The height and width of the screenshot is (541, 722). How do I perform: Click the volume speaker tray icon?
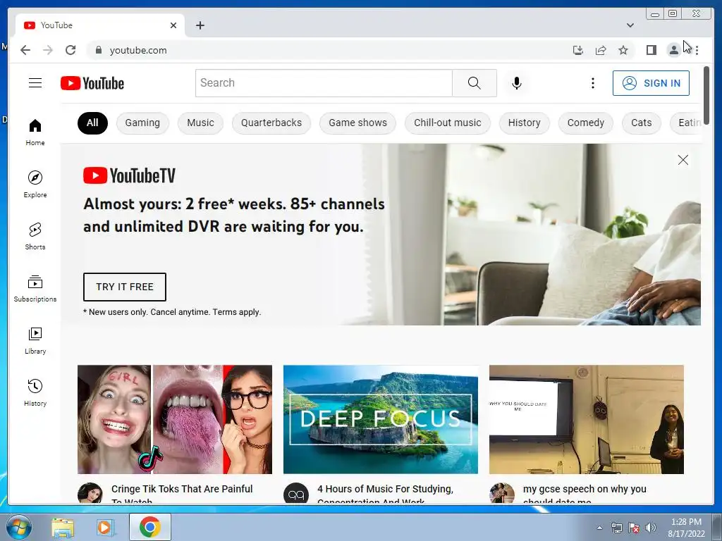(650, 528)
